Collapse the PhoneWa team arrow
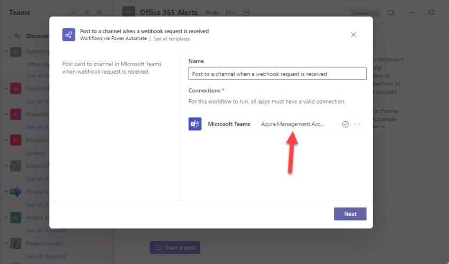449x264 pixels. [6, 114]
